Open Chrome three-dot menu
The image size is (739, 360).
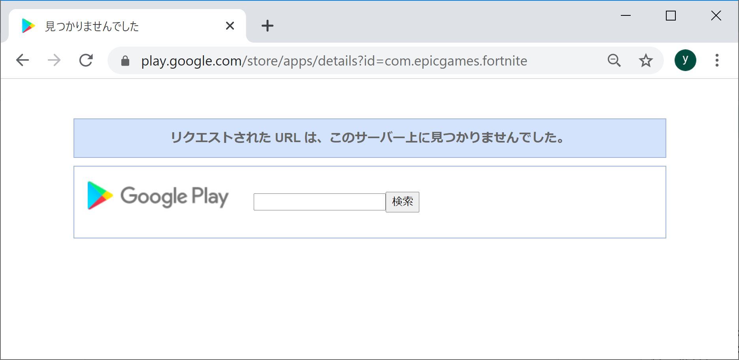(x=717, y=60)
